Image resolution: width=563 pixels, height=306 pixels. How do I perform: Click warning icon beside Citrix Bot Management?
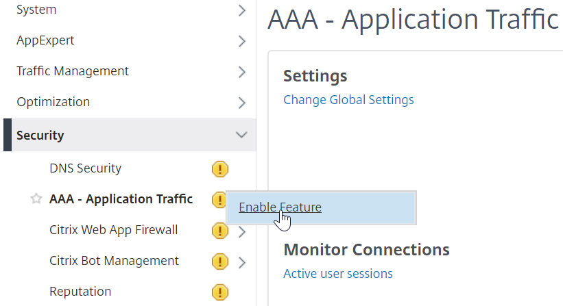tap(219, 262)
